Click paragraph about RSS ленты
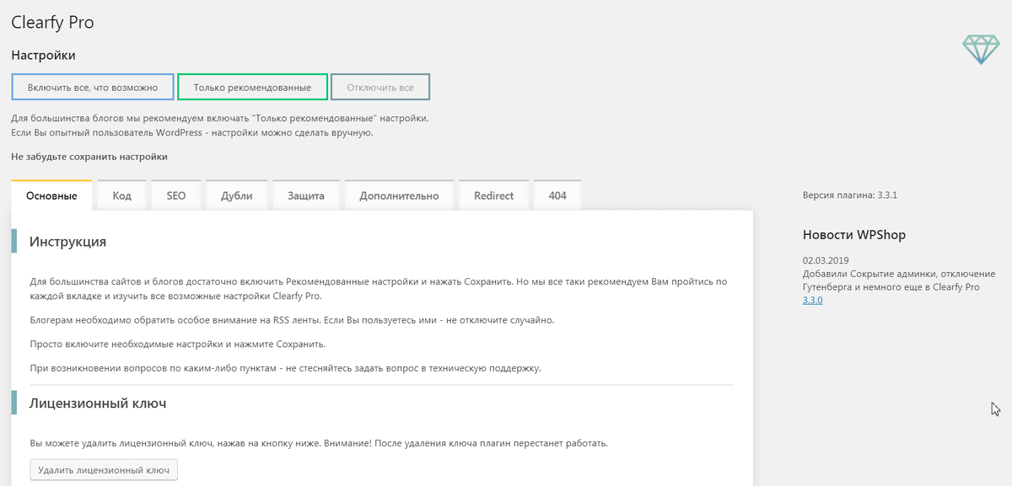Image resolution: width=1012 pixels, height=486 pixels. pyautogui.click(x=292, y=321)
